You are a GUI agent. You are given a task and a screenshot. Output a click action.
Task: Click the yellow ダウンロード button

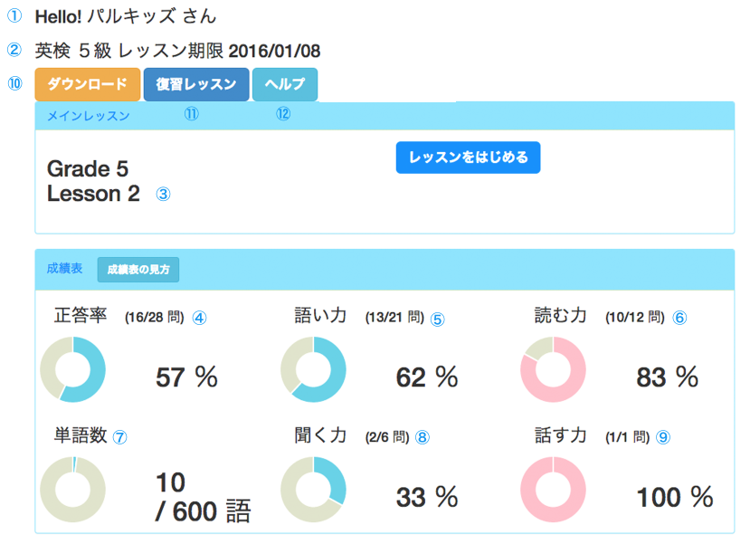point(88,84)
